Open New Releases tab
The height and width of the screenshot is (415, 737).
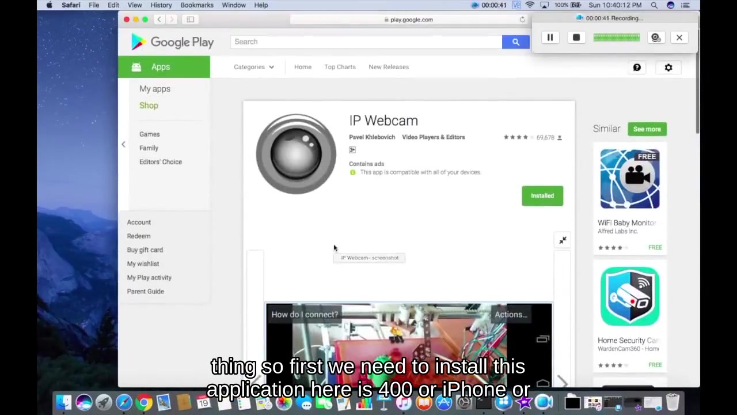389,67
